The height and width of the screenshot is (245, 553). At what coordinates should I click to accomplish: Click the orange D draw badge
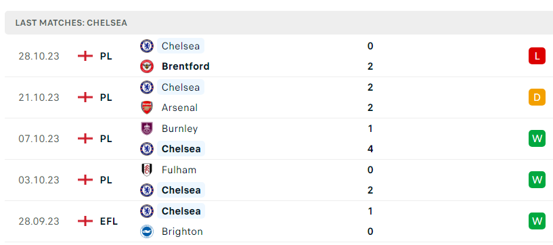point(537,97)
